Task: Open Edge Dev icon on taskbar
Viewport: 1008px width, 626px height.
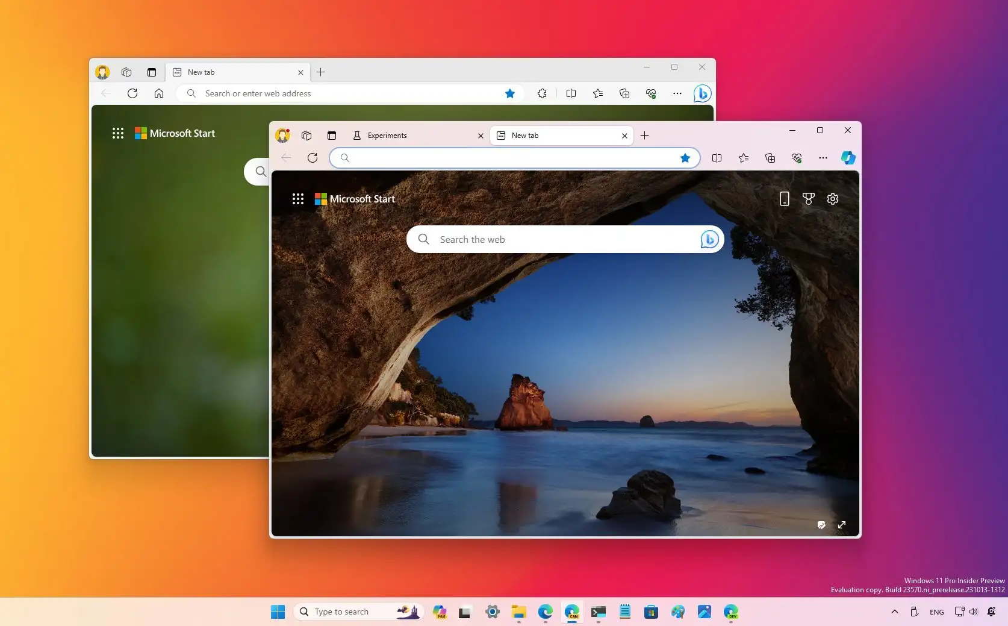Action: coord(731,612)
